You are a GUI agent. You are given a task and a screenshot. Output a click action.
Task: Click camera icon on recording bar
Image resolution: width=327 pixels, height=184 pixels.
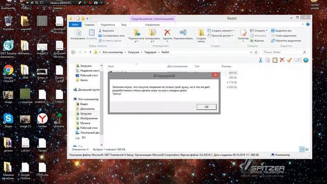[96, 3]
